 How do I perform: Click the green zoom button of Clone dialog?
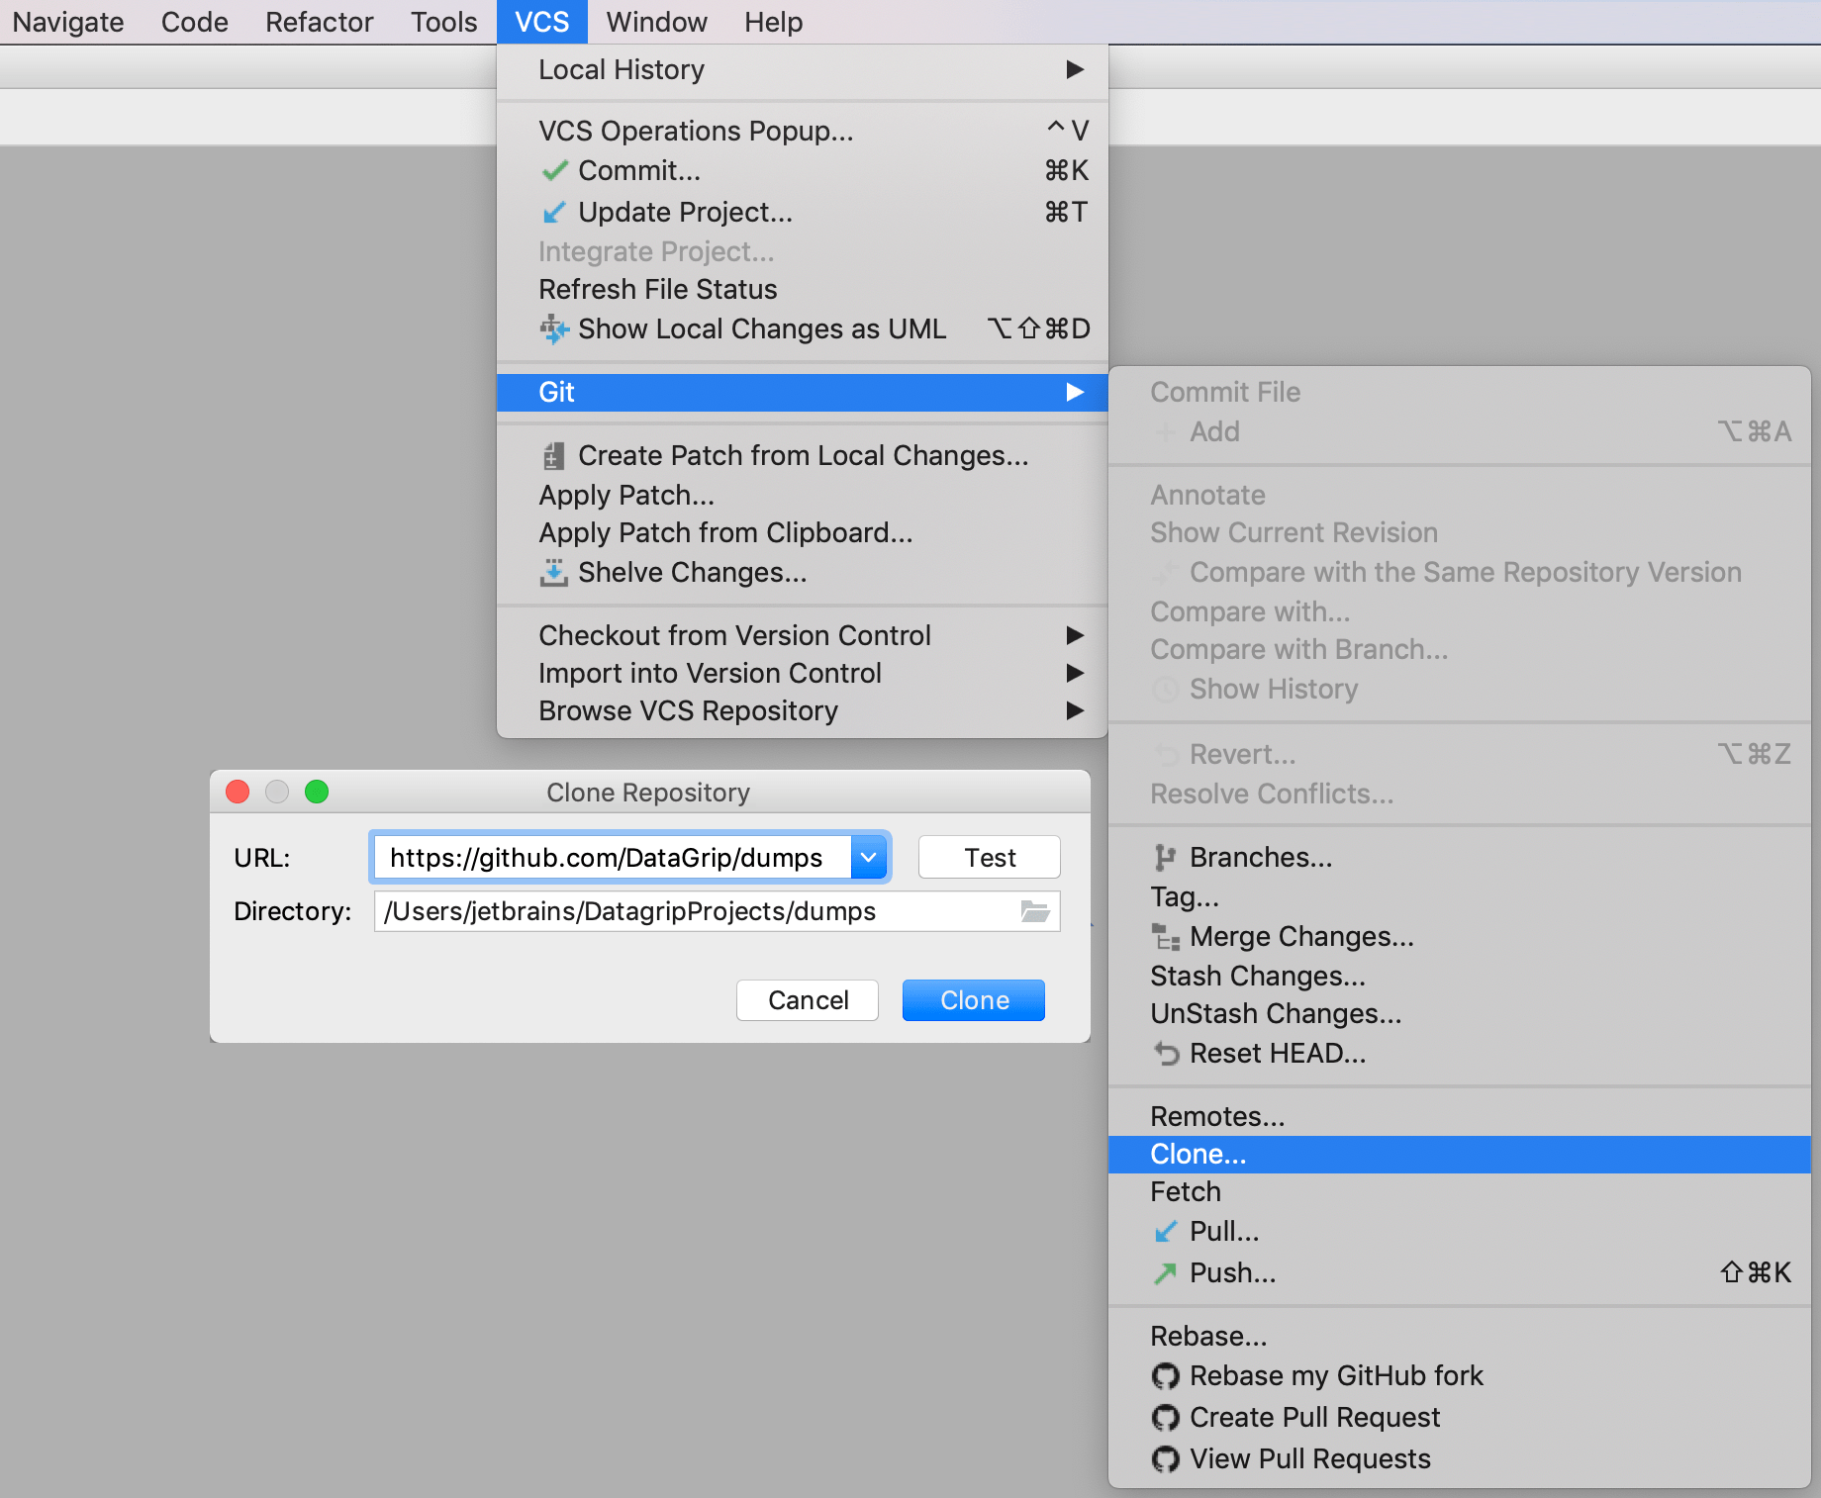[317, 792]
